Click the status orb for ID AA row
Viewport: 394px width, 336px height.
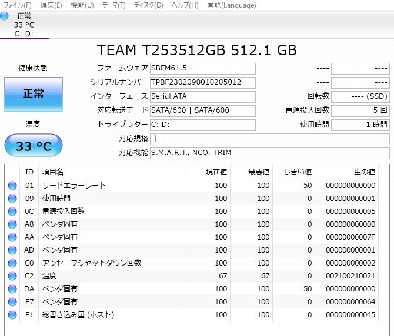pos(12,237)
